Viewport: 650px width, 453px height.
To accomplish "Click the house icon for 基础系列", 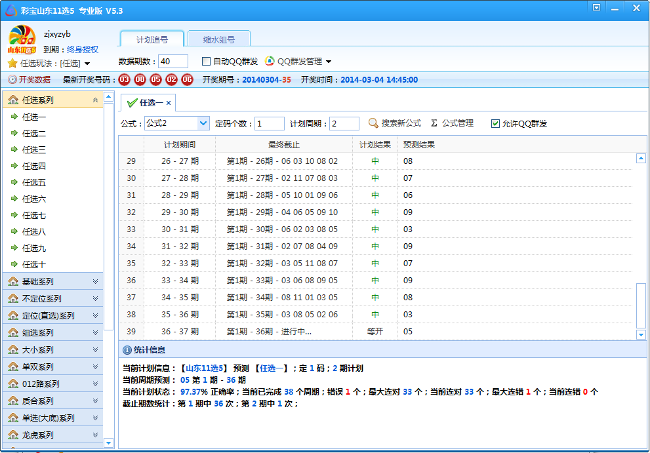I will [x=13, y=281].
